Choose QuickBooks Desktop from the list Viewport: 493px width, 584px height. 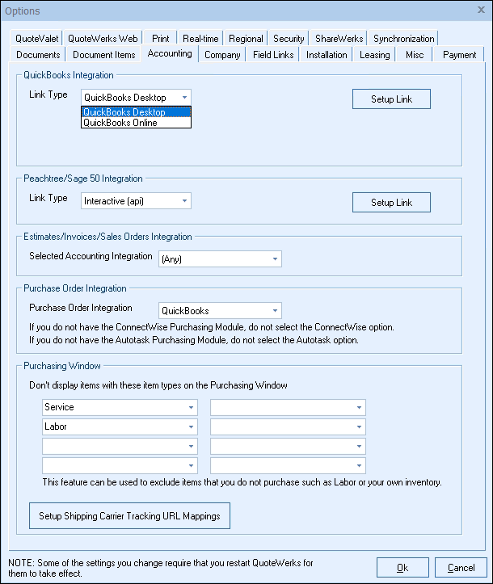click(136, 112)
